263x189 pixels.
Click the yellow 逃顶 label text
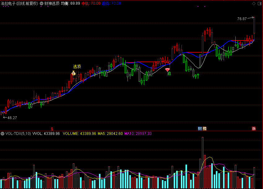[x=77, y=67]
